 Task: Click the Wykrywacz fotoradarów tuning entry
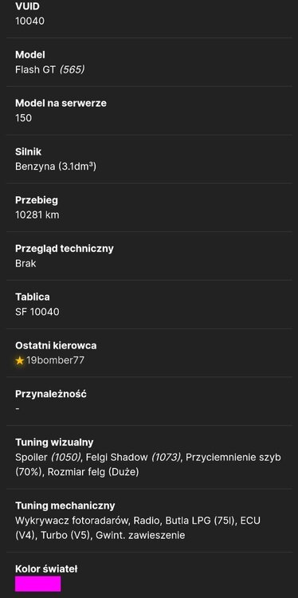coord(72,520)
